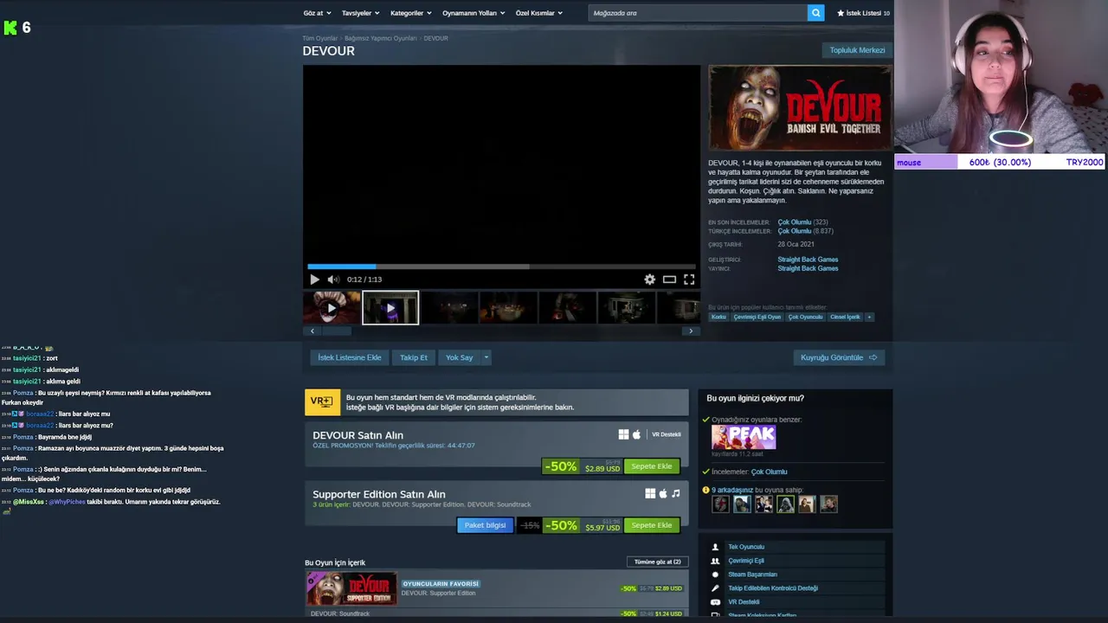Expand the Kategoriler menu
Screen dimensions: 1108x623
pos(410,13)
